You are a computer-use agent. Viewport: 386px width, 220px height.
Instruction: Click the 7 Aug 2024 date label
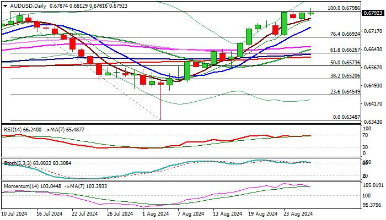pyautogui.click(x=191, y=213)
